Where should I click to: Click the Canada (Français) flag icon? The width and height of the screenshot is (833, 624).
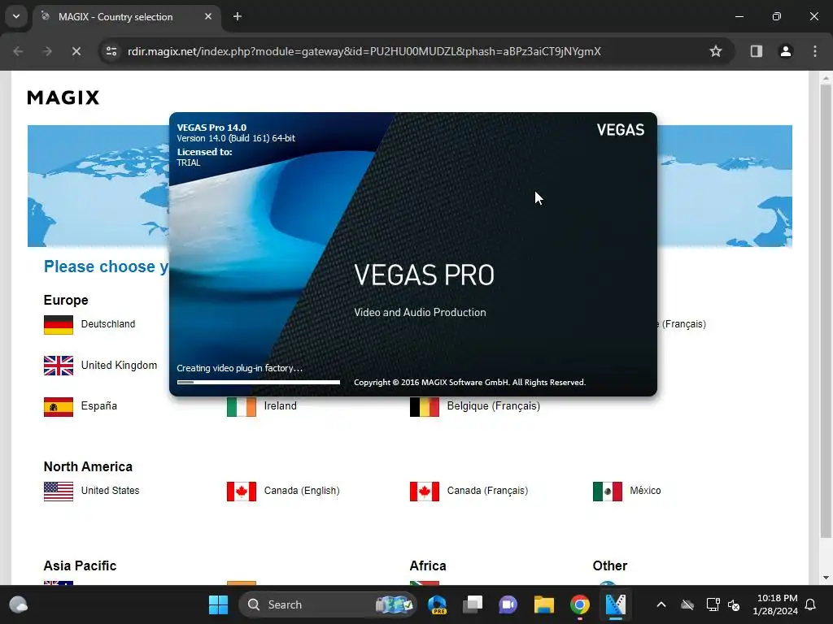point(425,492)
